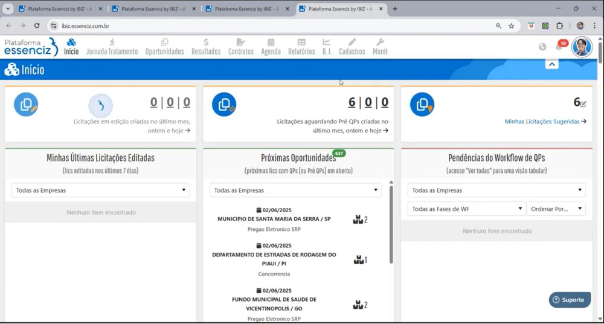Click the Licitações Sugeridas lightbulb icon
The width and height of the screenshot is (604, 324).
(422, 105)
